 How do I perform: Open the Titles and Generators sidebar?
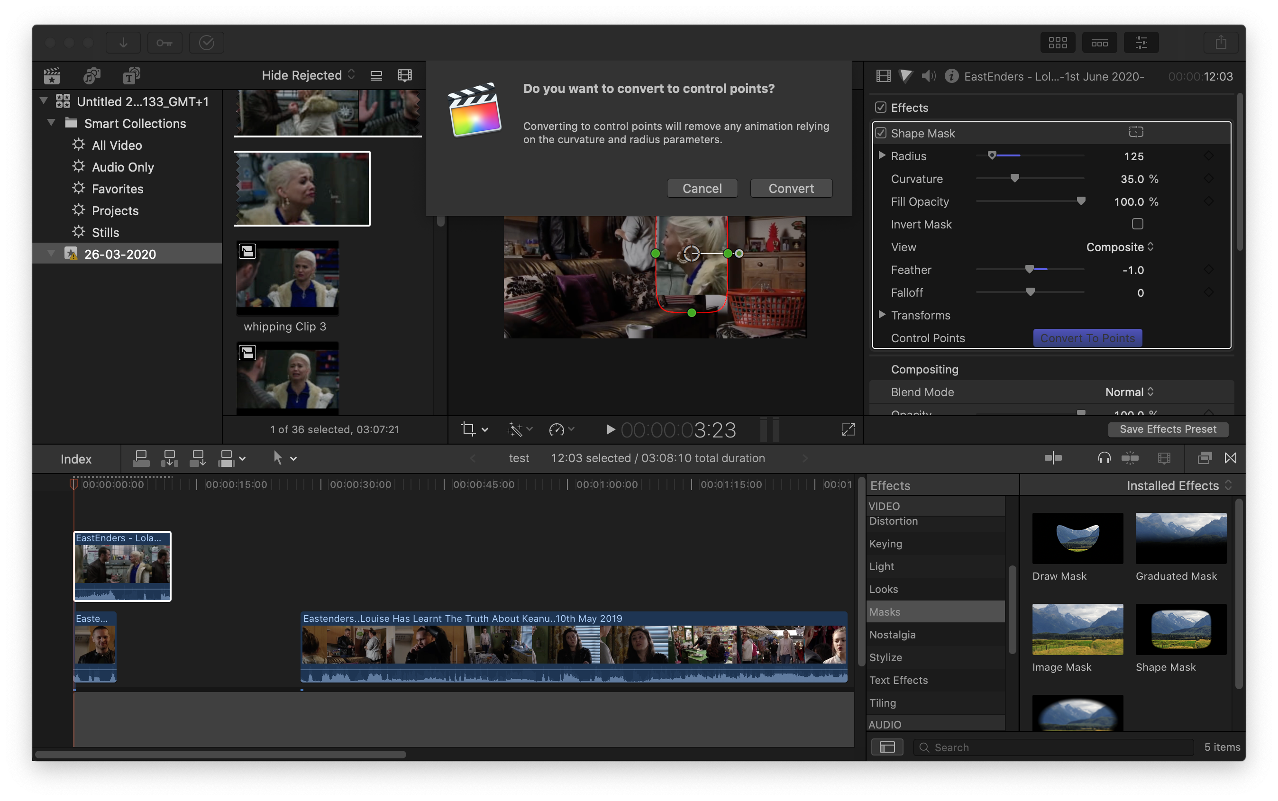(x=131, y=76)
